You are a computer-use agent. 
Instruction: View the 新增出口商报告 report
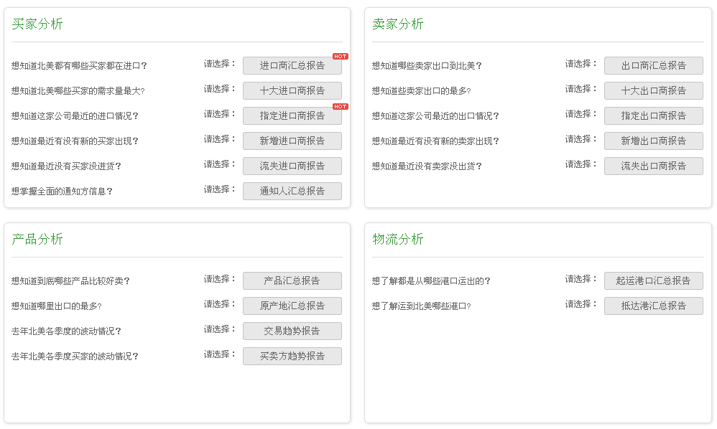(x=654, y=141)
